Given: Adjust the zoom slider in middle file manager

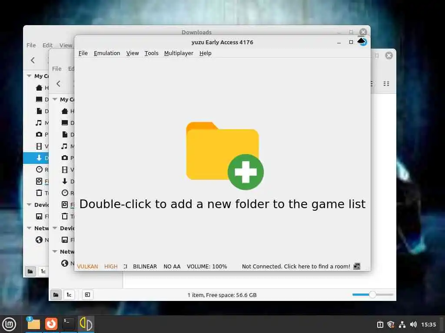Looking at the screenshot, I should (x=372, y=295).
